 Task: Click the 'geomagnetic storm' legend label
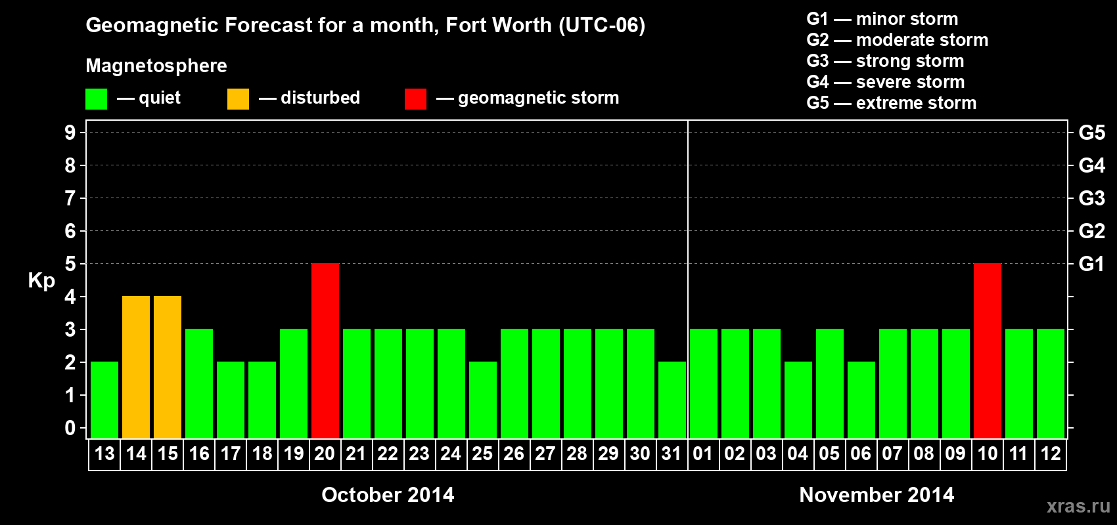(539, 98)
